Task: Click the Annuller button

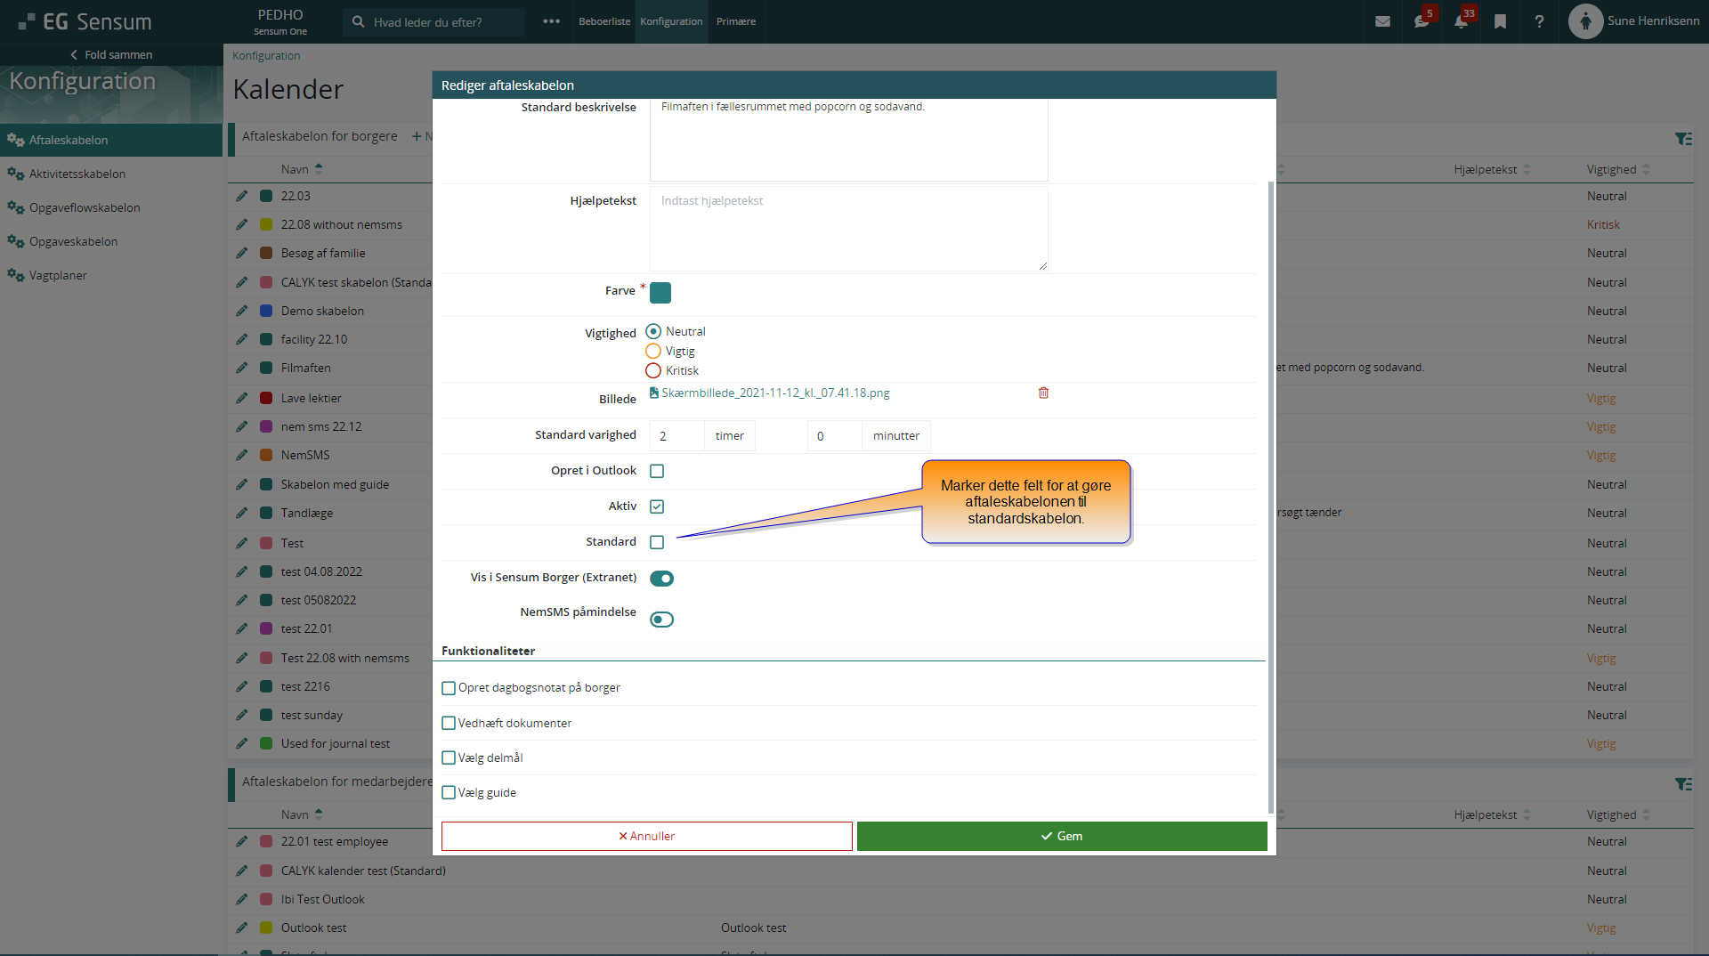Action: click(646, 836)
